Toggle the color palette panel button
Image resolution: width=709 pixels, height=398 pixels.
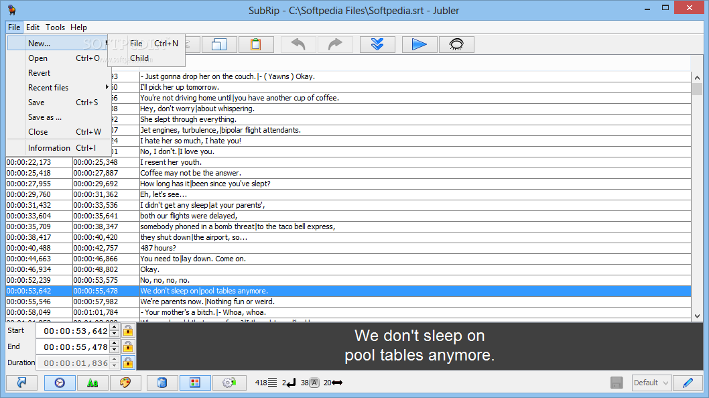[x=125, y=383]
